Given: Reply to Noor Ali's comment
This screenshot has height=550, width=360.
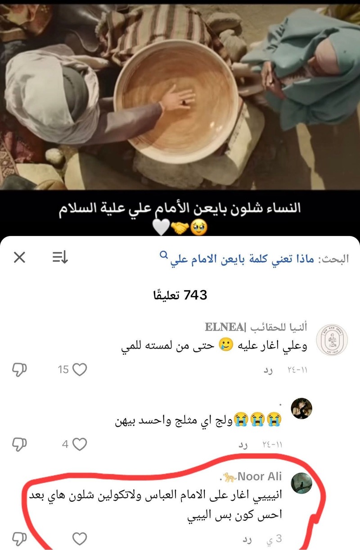Looking at the screenshot, I should point(247,539).
